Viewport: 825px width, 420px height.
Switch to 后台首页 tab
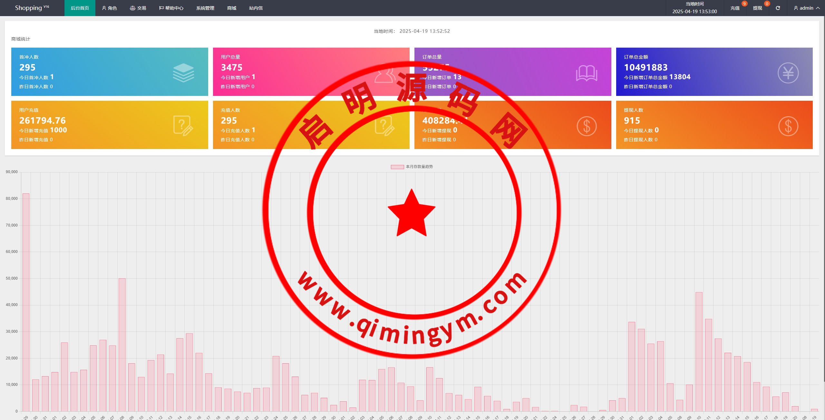point(80,8)
